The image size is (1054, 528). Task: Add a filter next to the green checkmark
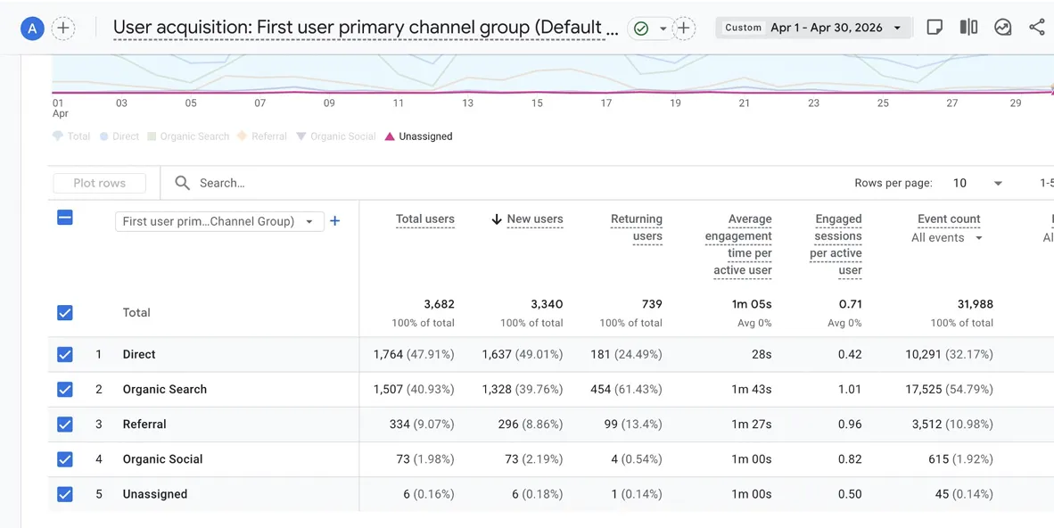(x=684, y=29)
